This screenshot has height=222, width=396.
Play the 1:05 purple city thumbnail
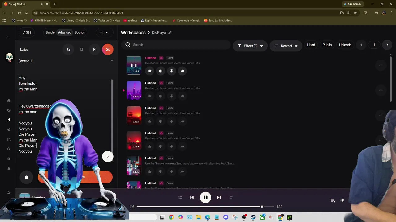point(134,90)
